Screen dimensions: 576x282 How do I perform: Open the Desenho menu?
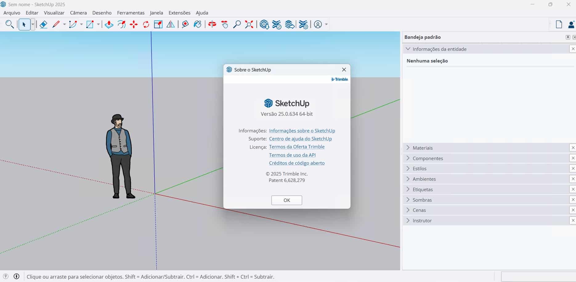[102, 13]
